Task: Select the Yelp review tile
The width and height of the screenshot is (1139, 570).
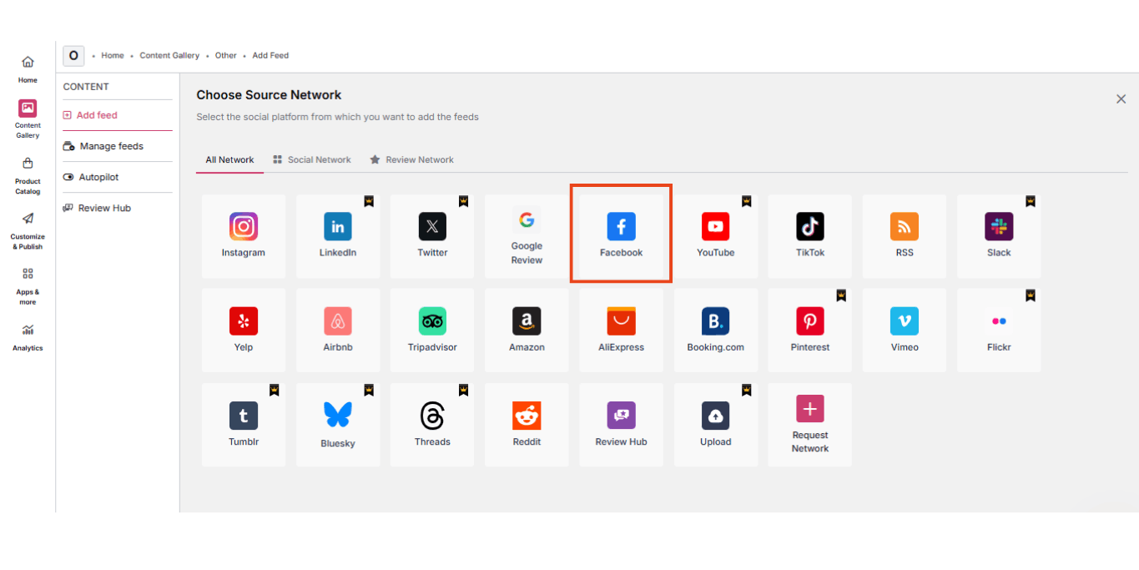Action: tap(244, 330)
